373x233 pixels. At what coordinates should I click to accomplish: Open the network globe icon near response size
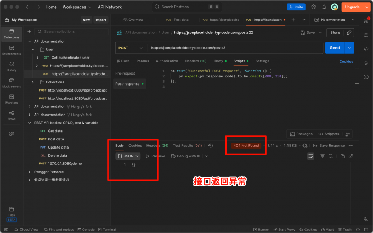point(305,145)
